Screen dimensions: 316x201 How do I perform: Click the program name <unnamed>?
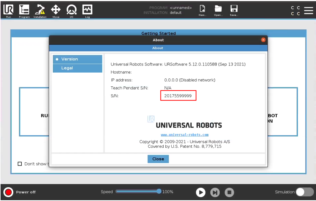181,8
